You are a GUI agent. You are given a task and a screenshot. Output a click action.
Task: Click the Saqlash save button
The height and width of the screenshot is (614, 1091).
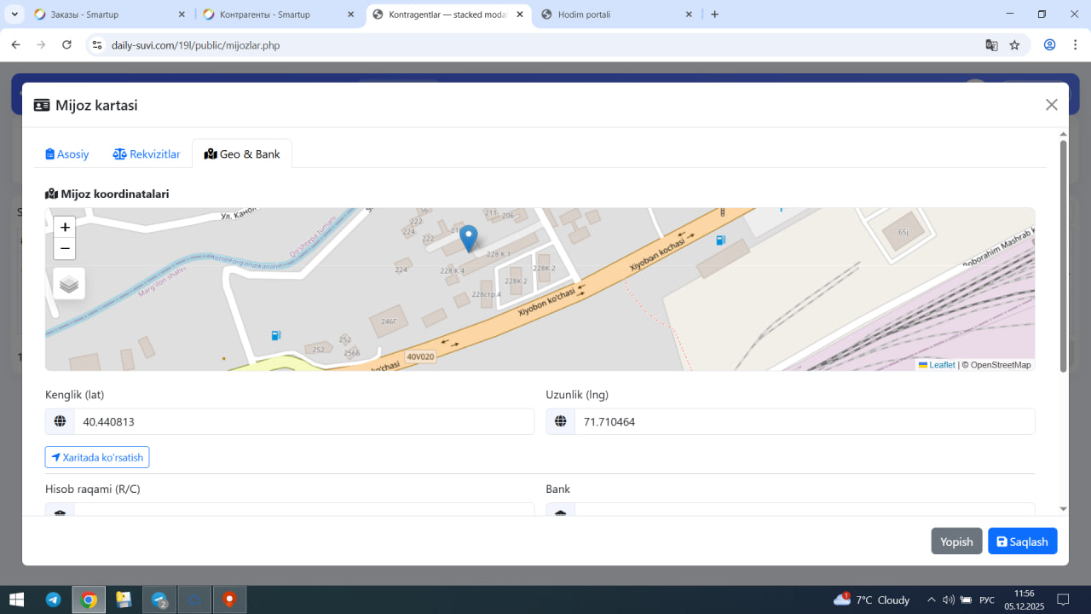pos(1022,542)
